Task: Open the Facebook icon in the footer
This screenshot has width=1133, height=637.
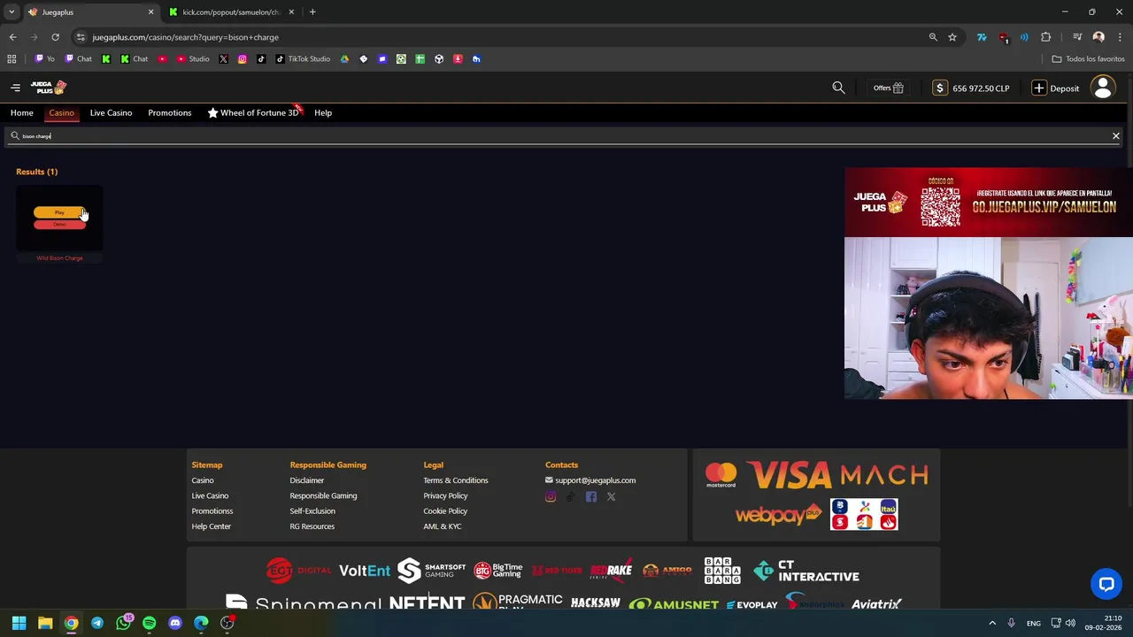Action: (x=591, y=497)
